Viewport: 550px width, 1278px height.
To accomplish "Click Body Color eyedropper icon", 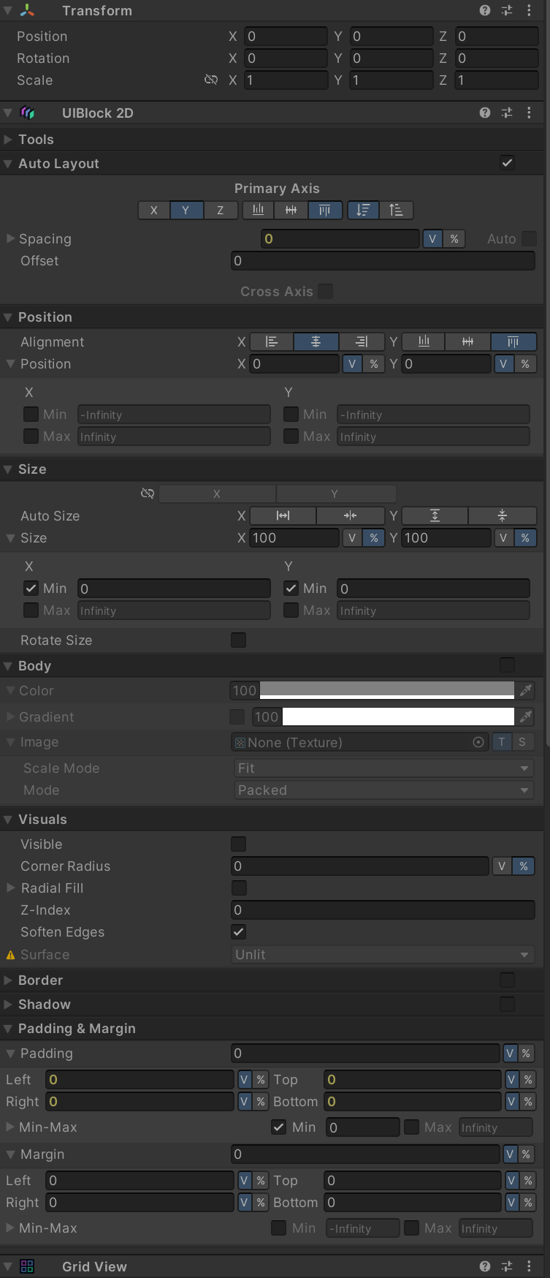I will [526, 690].
